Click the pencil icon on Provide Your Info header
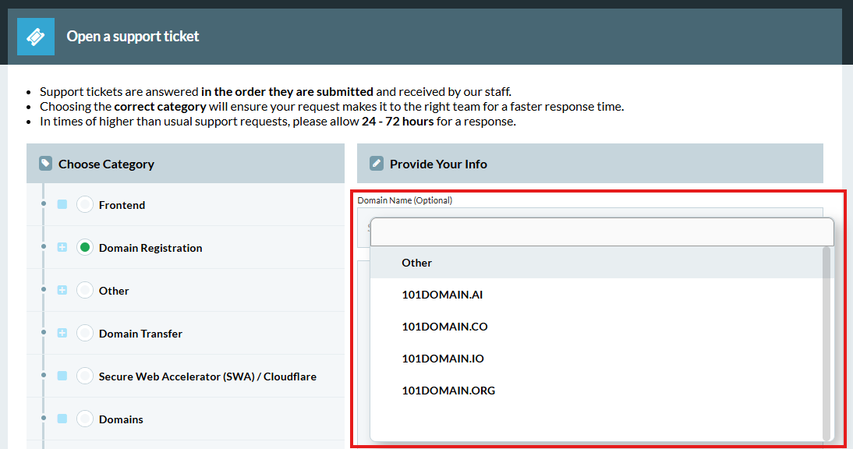The image size is (853, 449). [x=377, y=163]
